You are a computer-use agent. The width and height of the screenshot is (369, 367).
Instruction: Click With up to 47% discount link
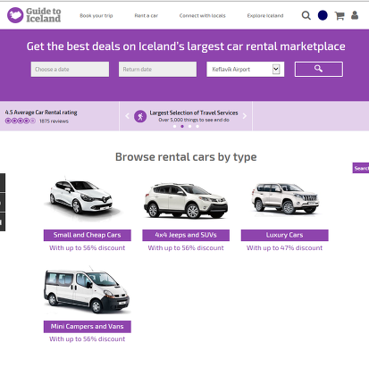[x=284, y=248]
